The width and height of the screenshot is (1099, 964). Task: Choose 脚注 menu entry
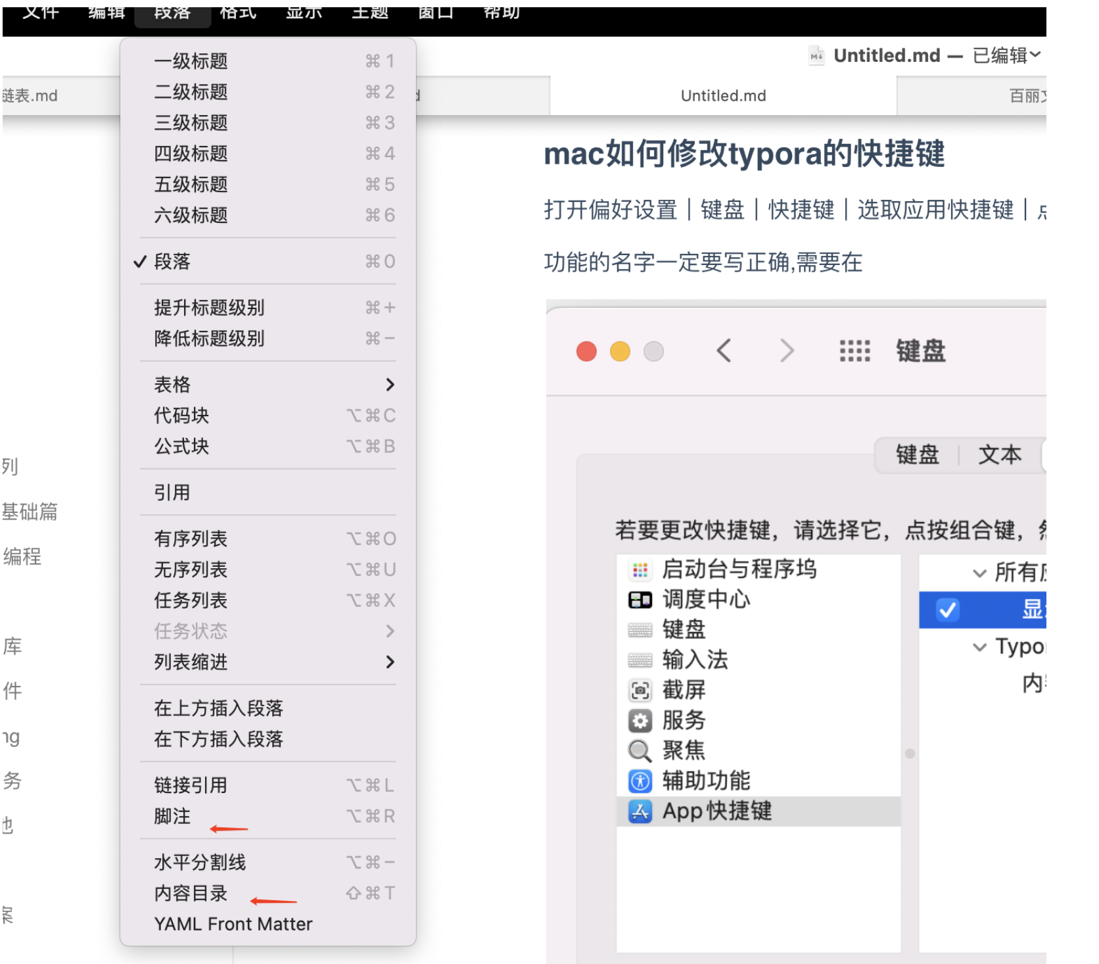[268, 816]
